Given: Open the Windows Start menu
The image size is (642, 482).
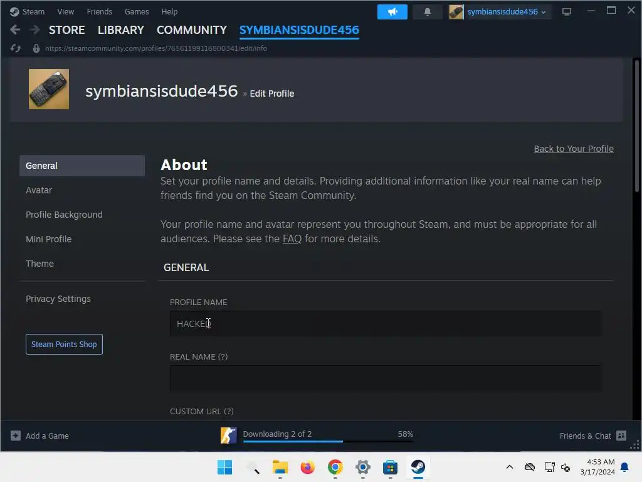Looking at the screenshot, I should pos(224,467).
